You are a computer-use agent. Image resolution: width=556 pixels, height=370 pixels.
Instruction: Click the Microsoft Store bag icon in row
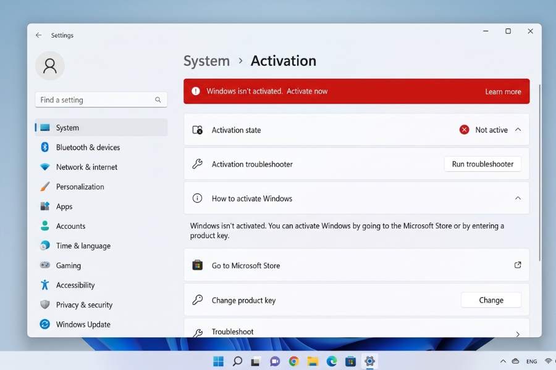click(x=198, y=265)
